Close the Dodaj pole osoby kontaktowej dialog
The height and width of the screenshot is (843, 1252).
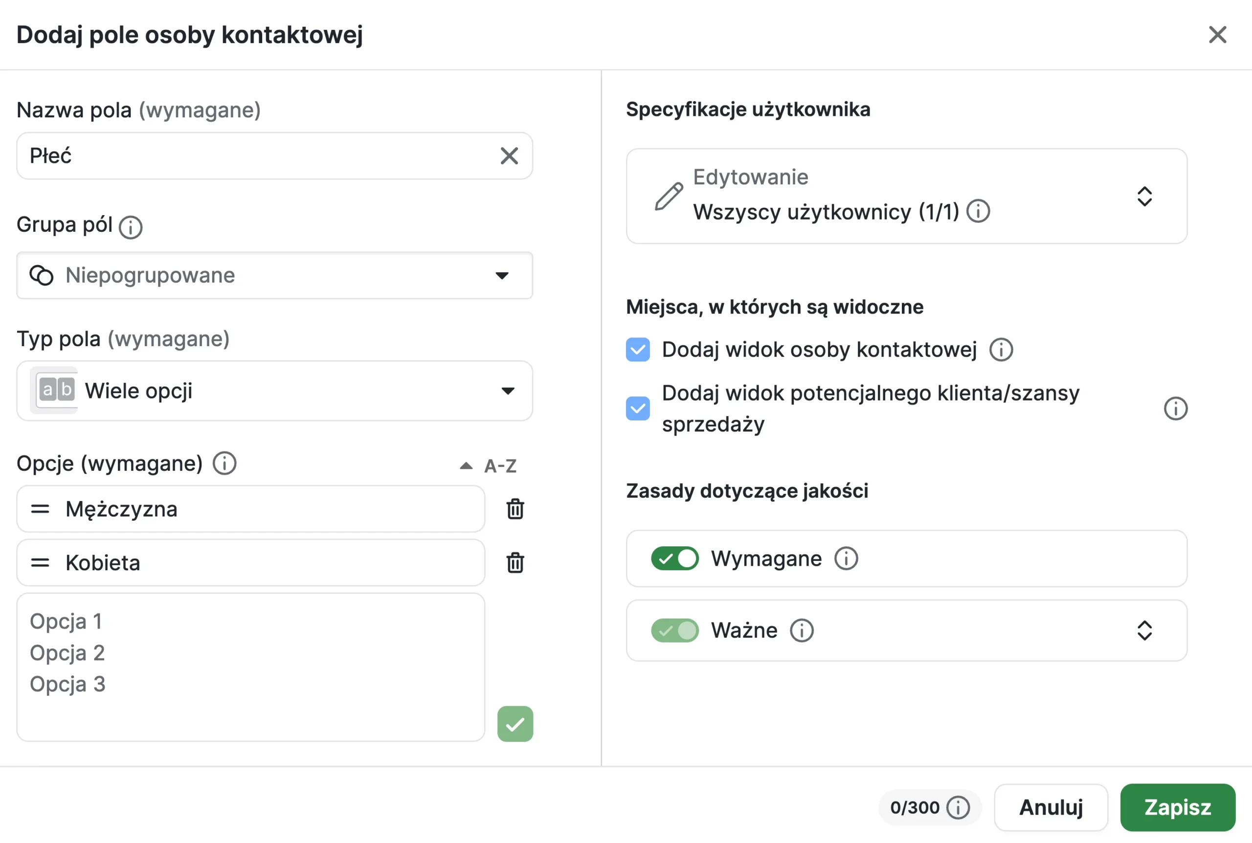(1217, 35)
